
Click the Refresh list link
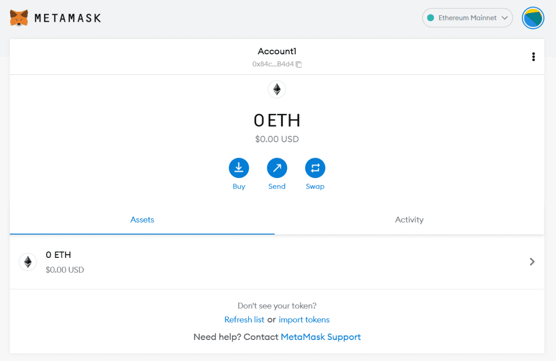point(244,320)
